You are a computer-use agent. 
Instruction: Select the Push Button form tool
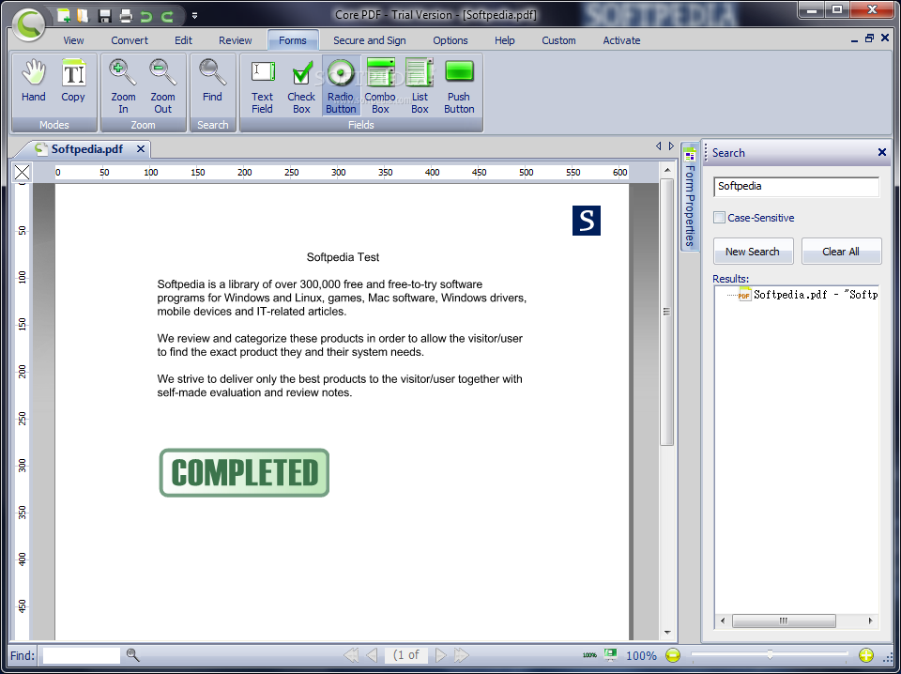[459, 86]
